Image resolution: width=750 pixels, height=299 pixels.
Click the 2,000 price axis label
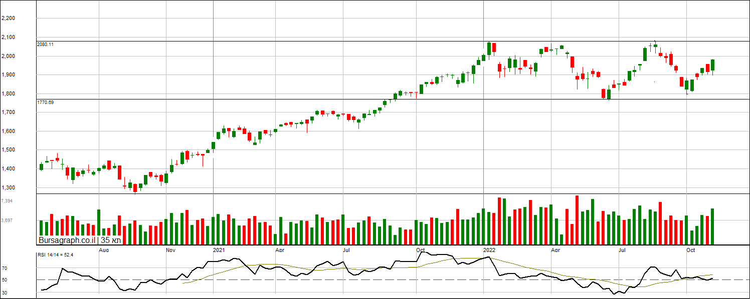[8, 56]
